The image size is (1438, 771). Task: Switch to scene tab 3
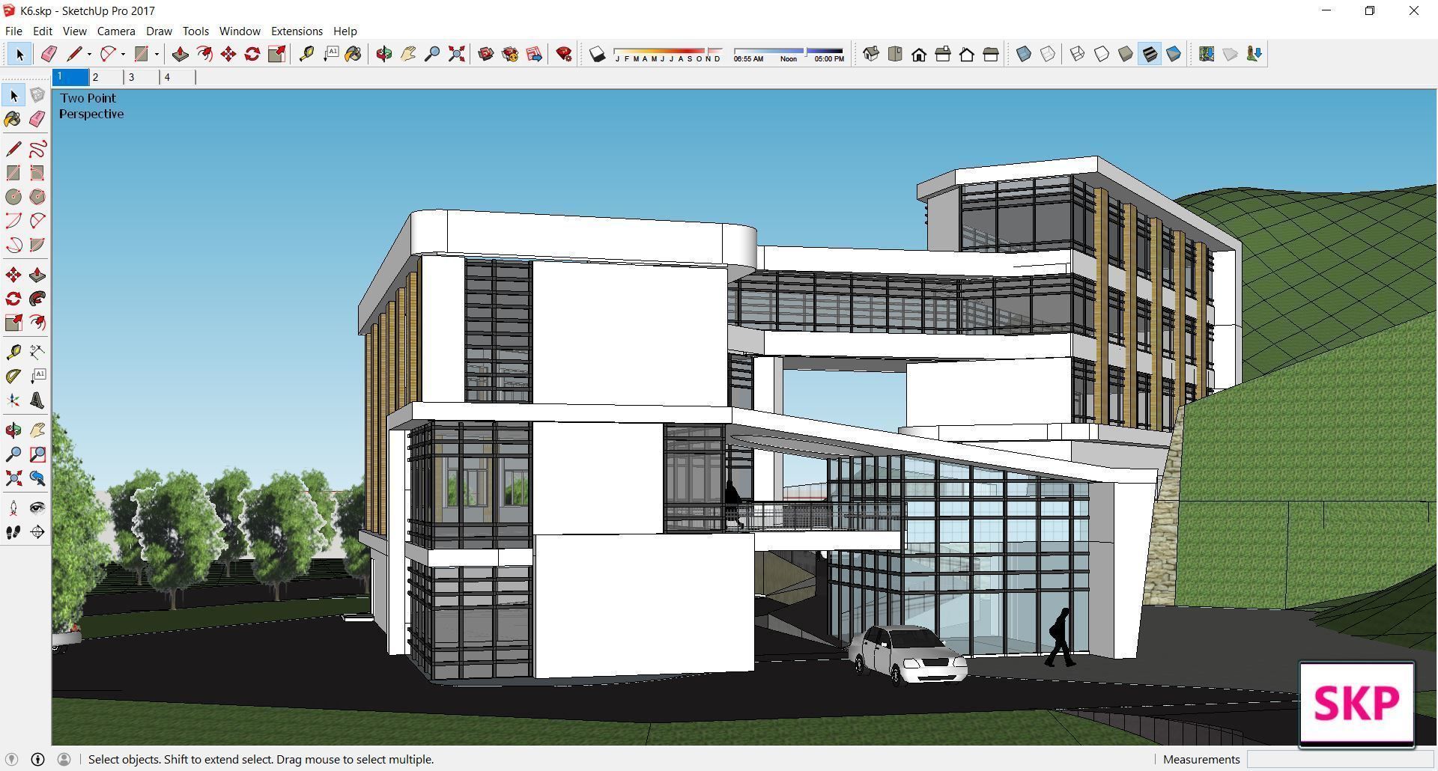point(142,77)
